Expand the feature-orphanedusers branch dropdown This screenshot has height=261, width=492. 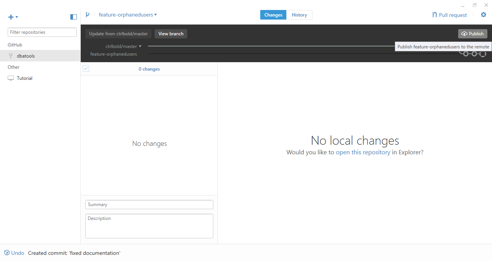(128, 15)
